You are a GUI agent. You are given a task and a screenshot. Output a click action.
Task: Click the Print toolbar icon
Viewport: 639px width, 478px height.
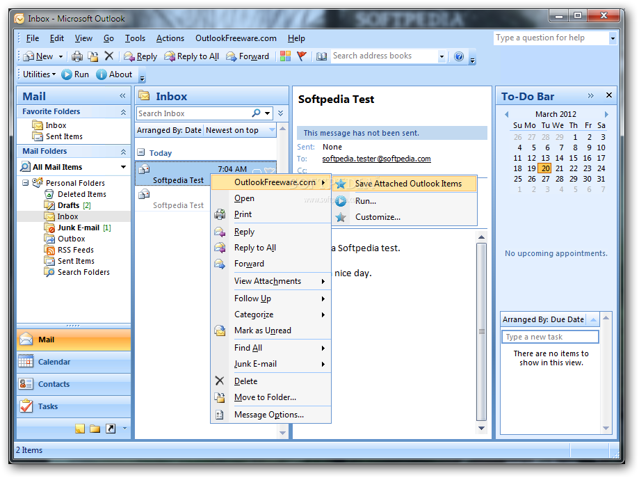click(77, 56)
